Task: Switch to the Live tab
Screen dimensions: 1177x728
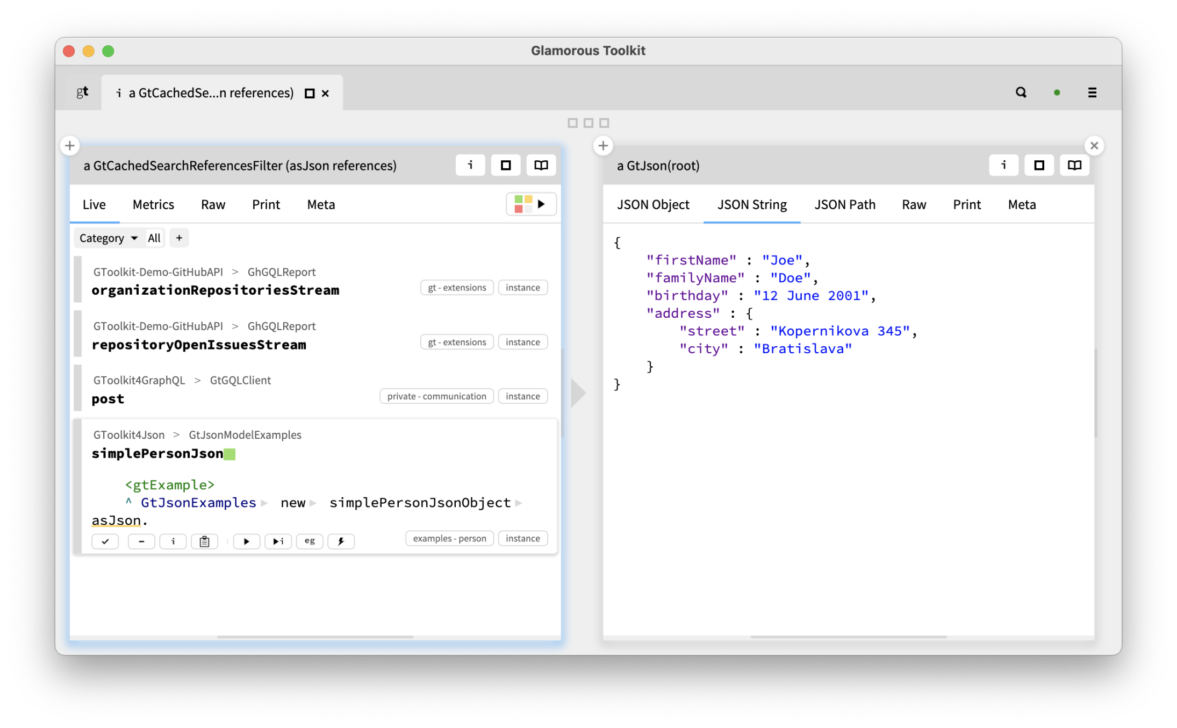Action: pos(94,205)
